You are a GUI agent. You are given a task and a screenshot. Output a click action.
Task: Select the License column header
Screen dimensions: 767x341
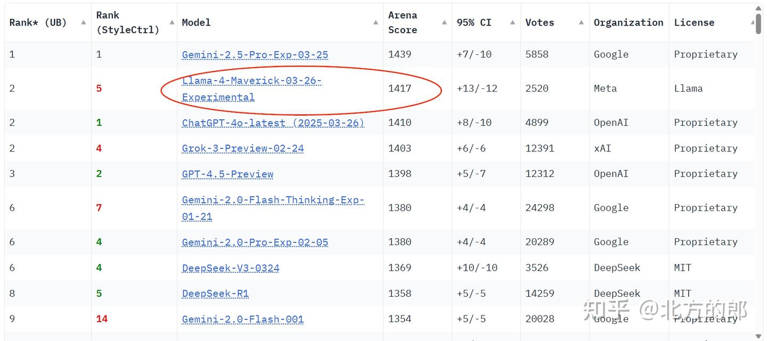[x=694, y=22]
